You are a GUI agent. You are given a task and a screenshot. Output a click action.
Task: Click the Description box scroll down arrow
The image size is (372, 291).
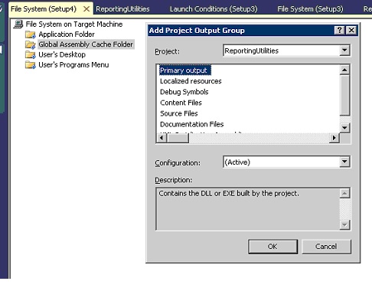click(x=344, y=225)
